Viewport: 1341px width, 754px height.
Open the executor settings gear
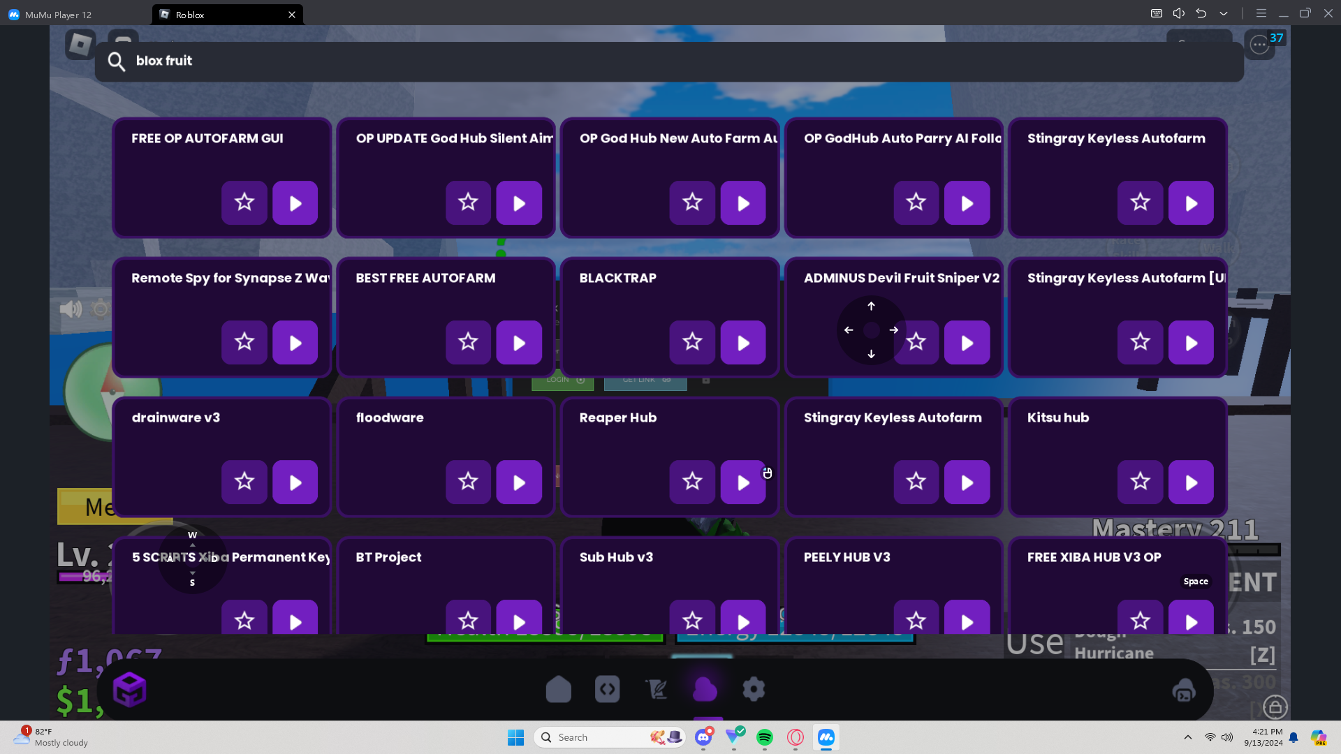[x=754, y=690]
